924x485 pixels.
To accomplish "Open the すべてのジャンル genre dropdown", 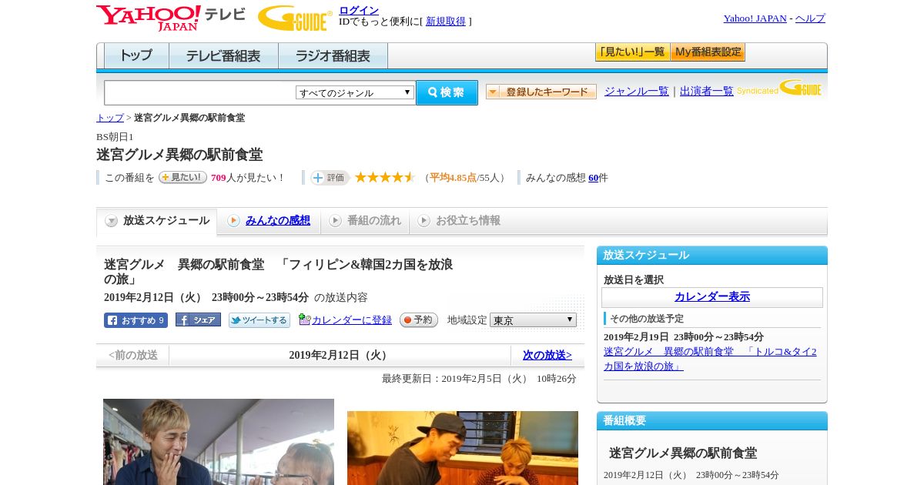I will 355,92.
